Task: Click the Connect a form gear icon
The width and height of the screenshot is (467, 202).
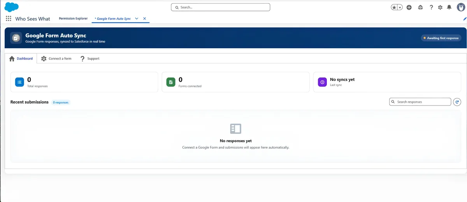Action: click(44, 58)
